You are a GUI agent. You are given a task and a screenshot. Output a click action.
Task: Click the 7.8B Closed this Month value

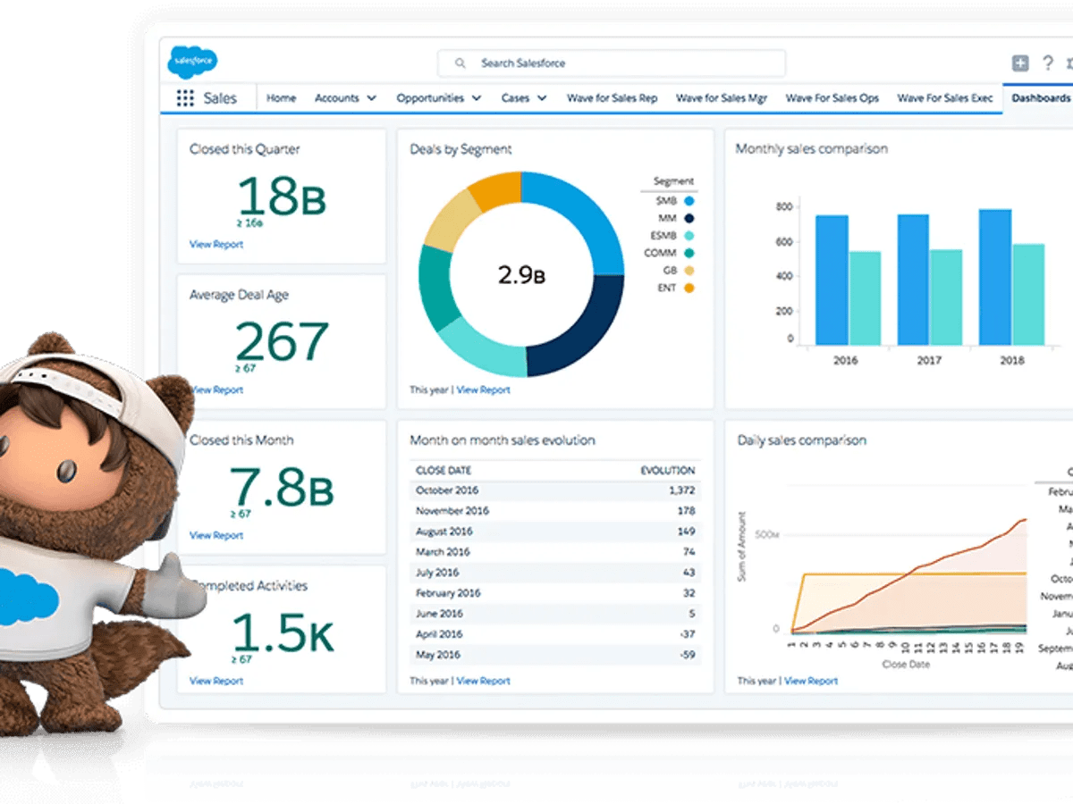(282, 487)
